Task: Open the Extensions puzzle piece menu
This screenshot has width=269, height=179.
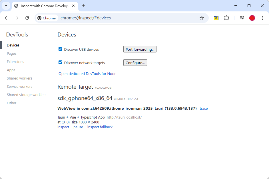Action: click(x=227, y=18)
